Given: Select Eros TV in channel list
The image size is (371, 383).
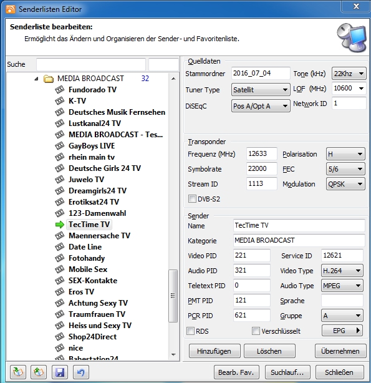Looking at the screenshot, I should pyautogui.click(x=81, y=292).
